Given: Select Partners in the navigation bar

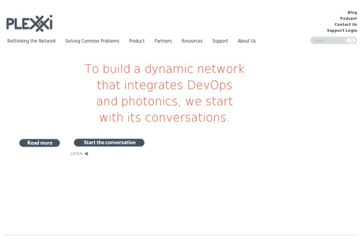Looking at the screenshot, I should coord(163,41).
